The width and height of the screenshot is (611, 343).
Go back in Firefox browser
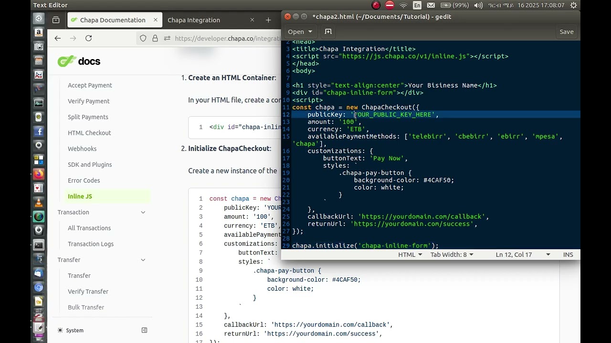click(58, 38)
